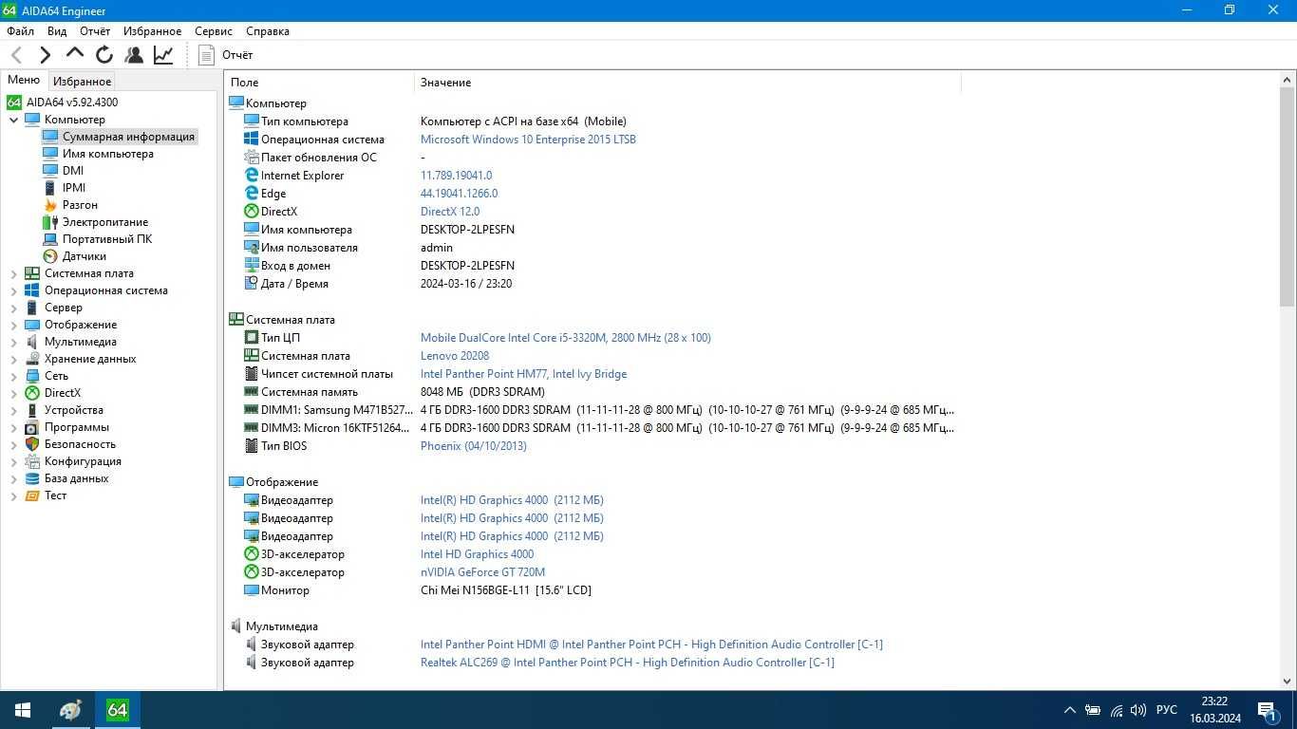Viewport: 1297px width, 729px height.
Task: Open the Справка menu
Action: point(268,31)
